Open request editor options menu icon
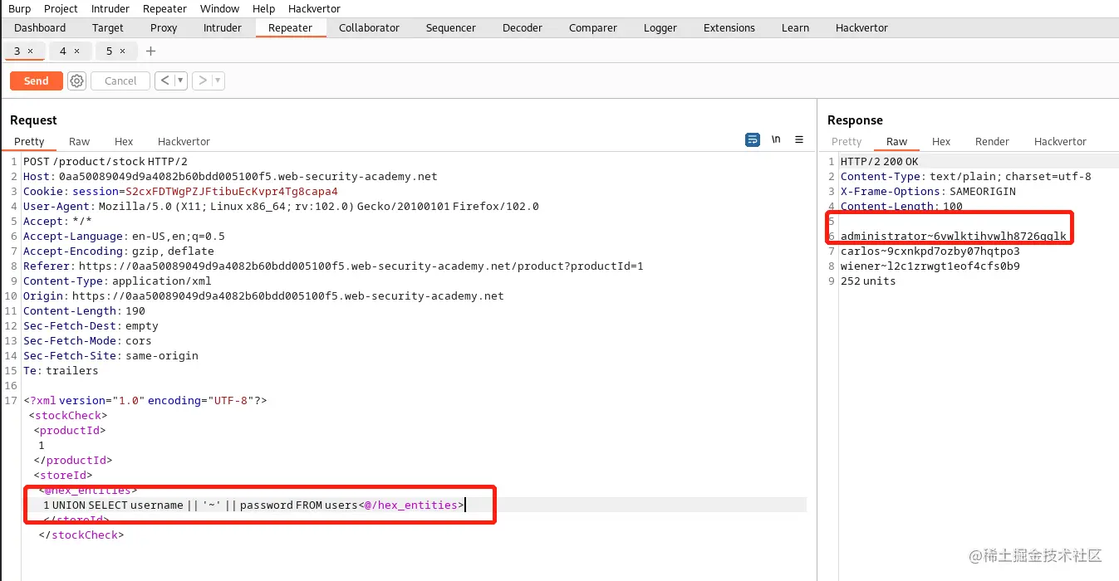 click(799, 139)
